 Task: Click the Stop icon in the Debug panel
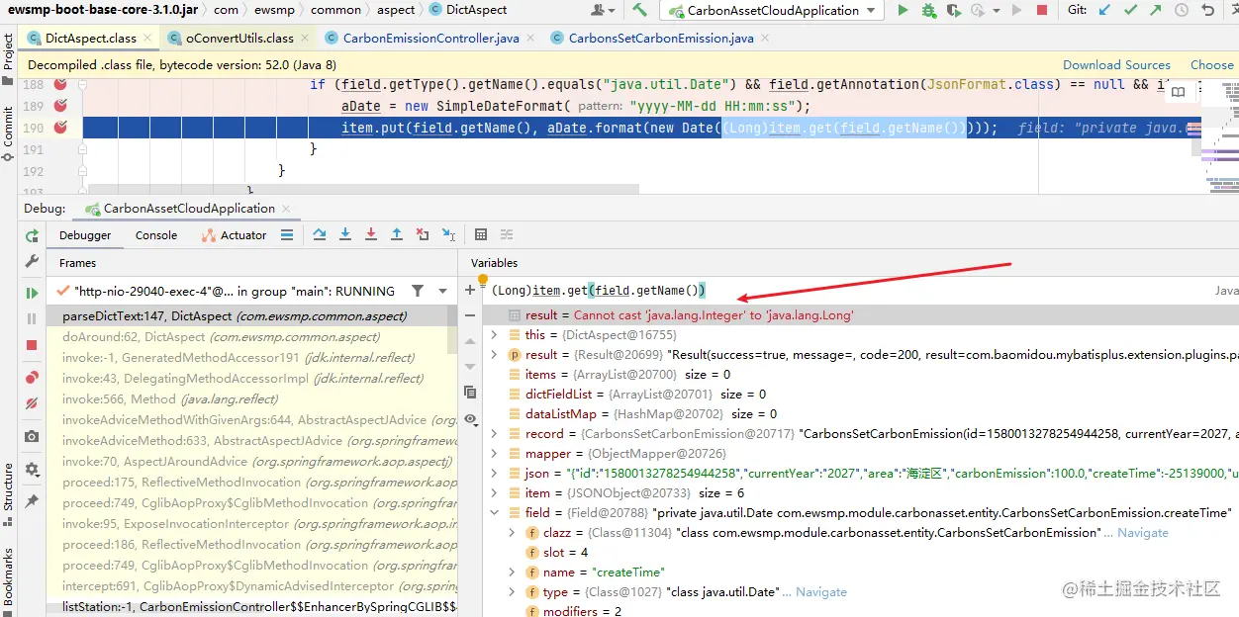pyautogui.click(x=32, y=345)
